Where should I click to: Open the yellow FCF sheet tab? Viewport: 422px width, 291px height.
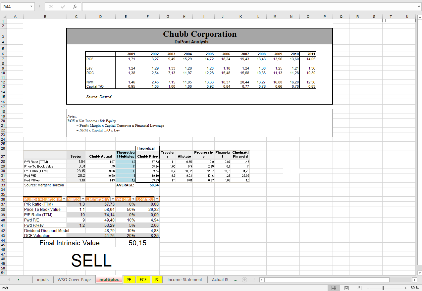coord(143,280)
